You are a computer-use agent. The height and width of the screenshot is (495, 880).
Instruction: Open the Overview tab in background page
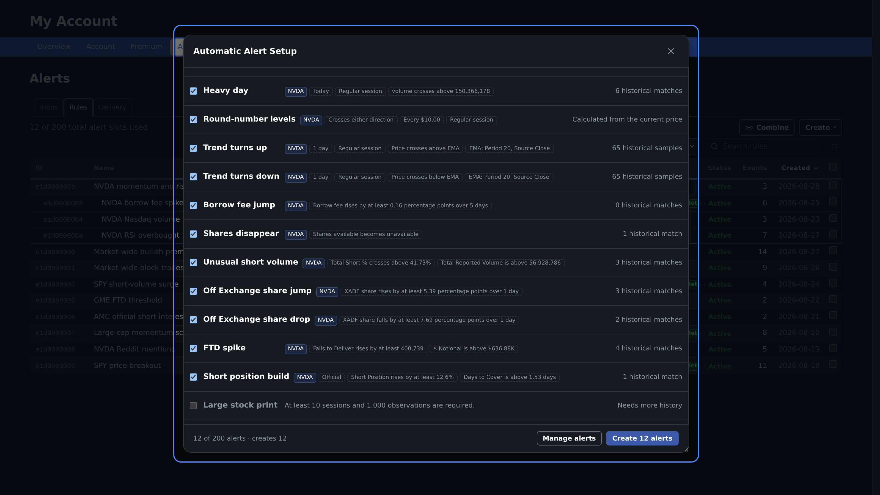(54, 46)
